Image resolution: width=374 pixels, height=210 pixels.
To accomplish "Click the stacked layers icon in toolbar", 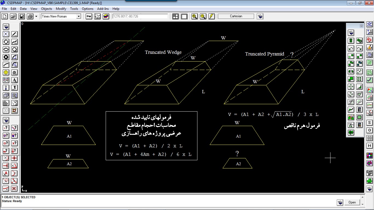I will pyautogui.click(x=106, y=16).
